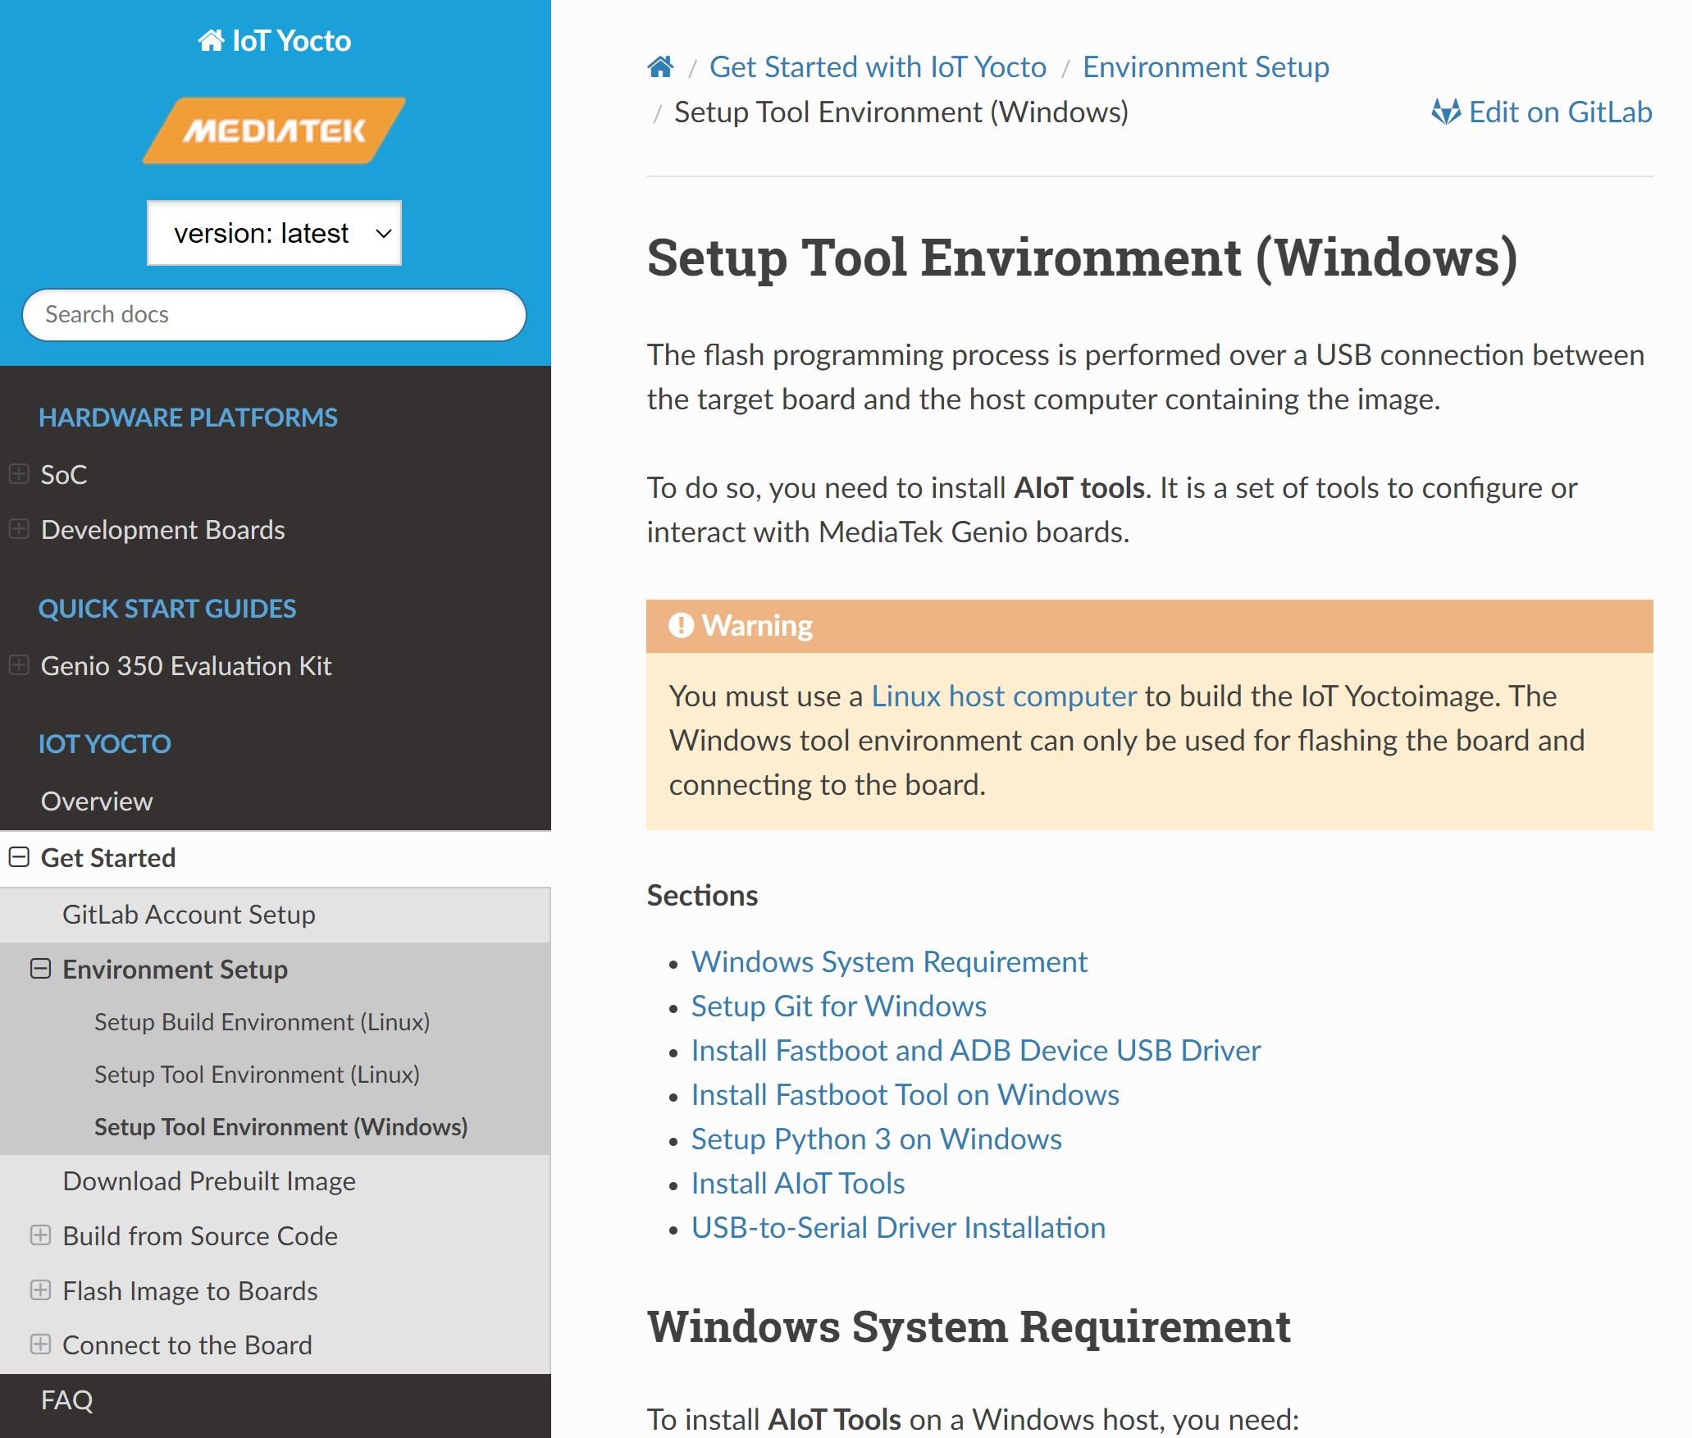Screen dimensions: 1692x1438
Task: Open USB-to-Serial Driver Installation link
Action: click(x=898, y=1227)
